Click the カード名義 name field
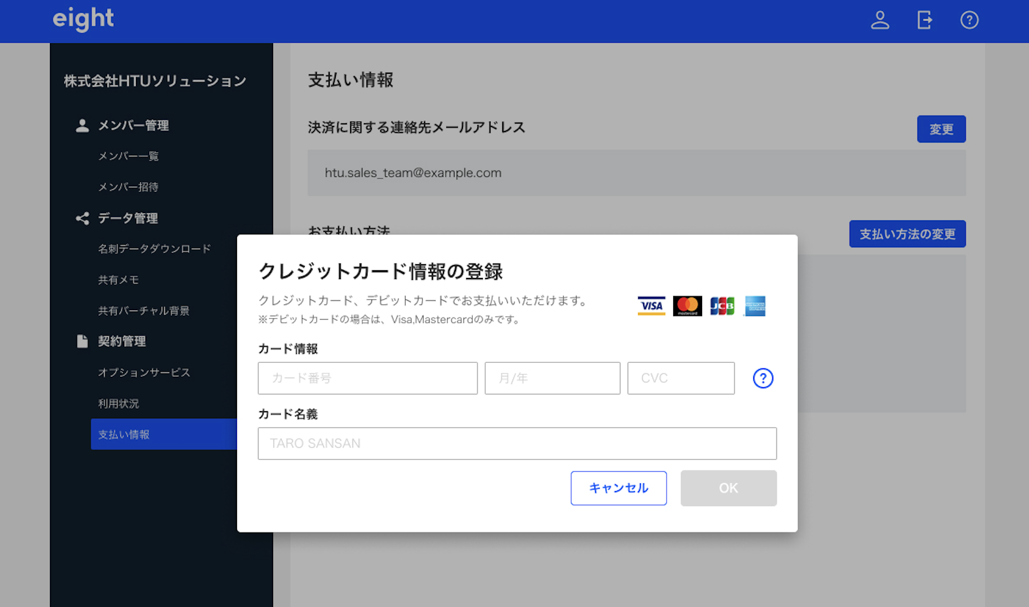Viewport: 1029px width, 607px height. pyautogui.click(x=517, y=443)
